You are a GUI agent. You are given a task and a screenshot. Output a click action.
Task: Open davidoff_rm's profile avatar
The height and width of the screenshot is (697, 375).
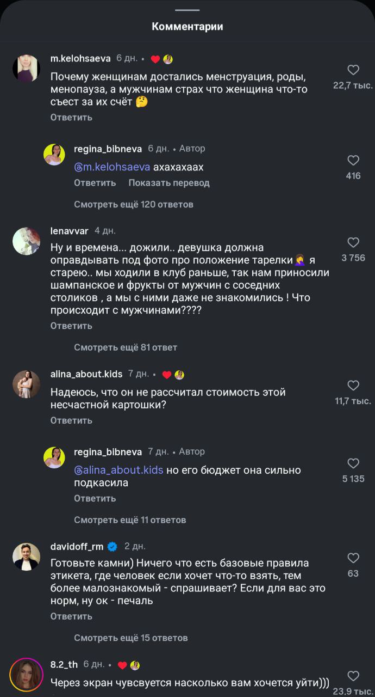27,557
